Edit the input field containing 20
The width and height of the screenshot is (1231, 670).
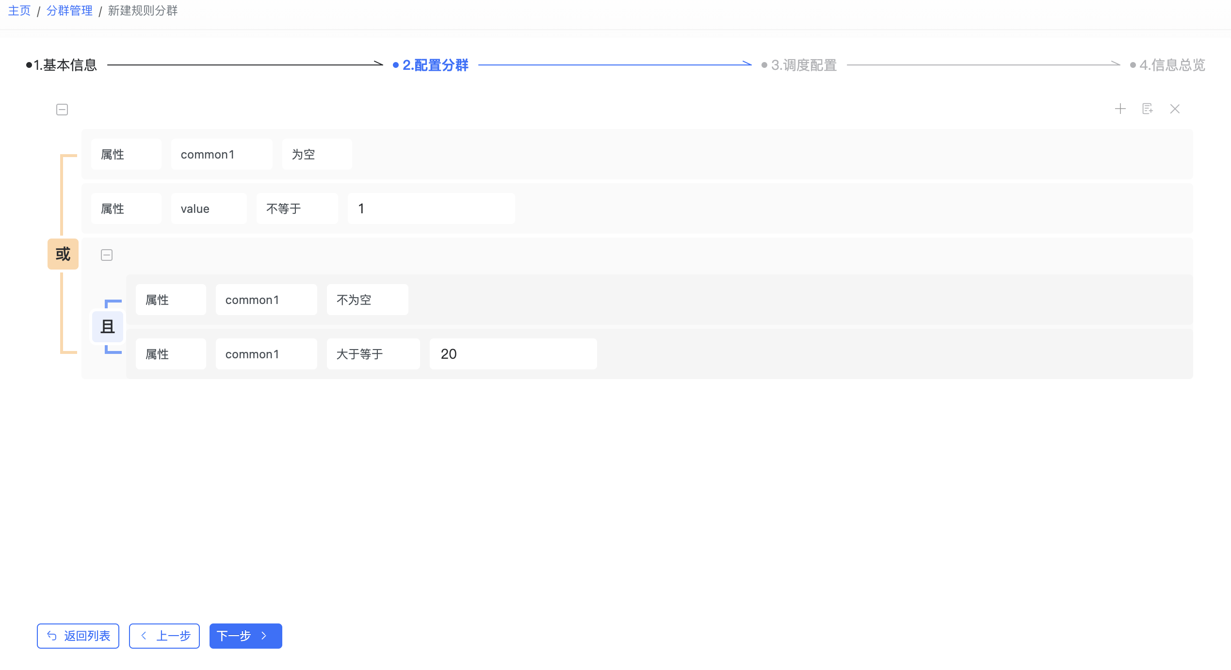513,354
